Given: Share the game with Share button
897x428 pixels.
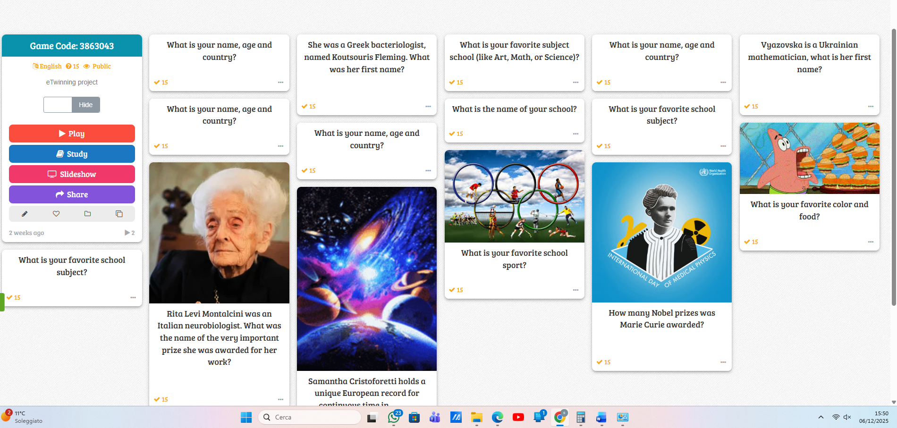Looking at the screenshot, I should coord(72,194).
